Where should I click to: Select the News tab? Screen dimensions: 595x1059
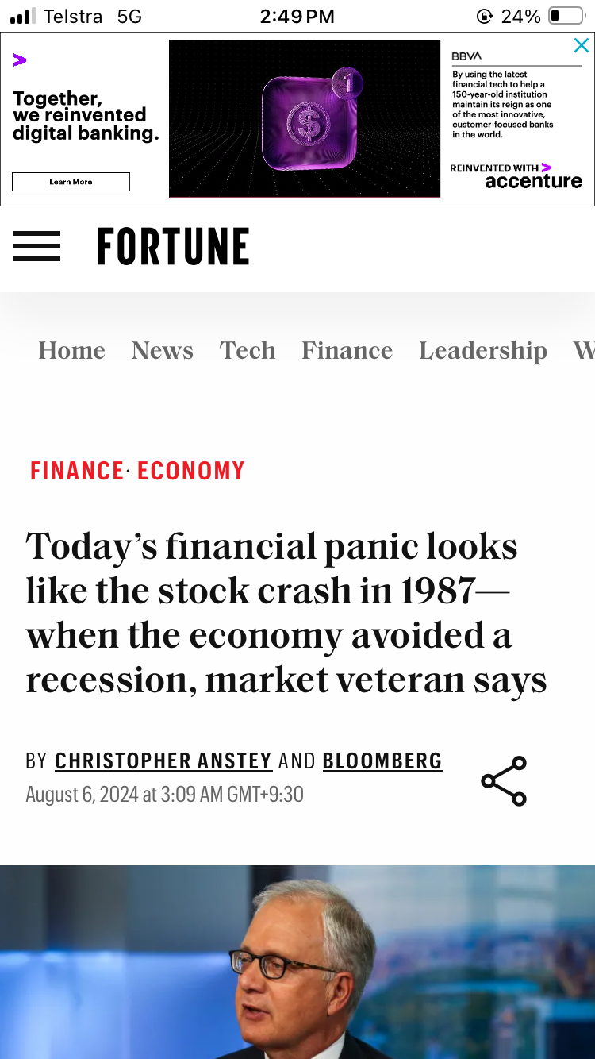[163, 350]
